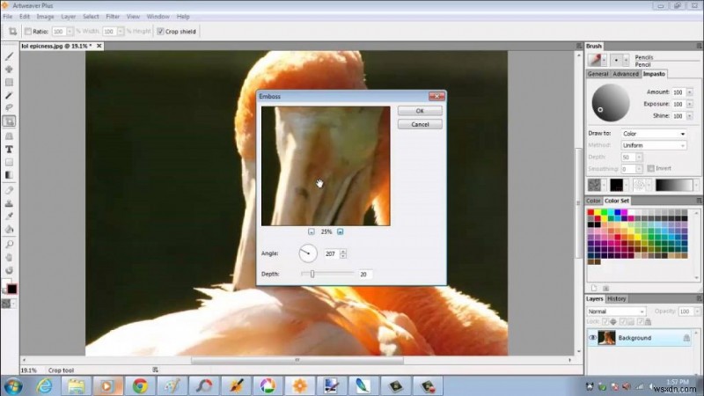Open the Shine value dropdown arrow
The width and height of the screenshot is (704, 396).
tap(690, 116)
